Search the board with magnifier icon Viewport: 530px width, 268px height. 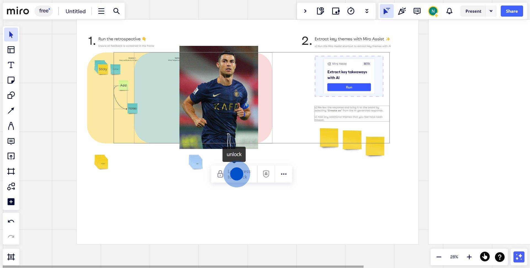[116, 11]
